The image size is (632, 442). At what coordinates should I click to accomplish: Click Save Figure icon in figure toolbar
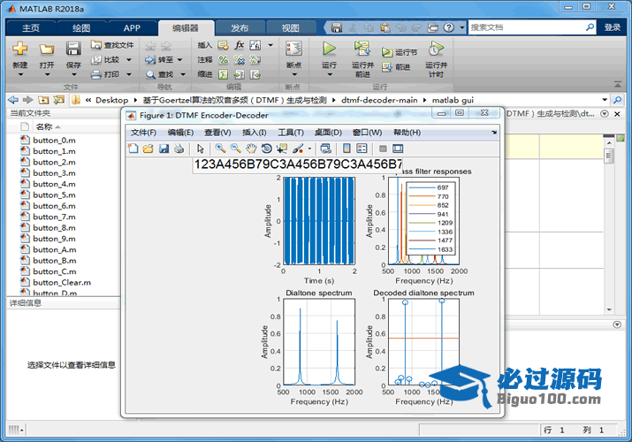click(164, 149)
